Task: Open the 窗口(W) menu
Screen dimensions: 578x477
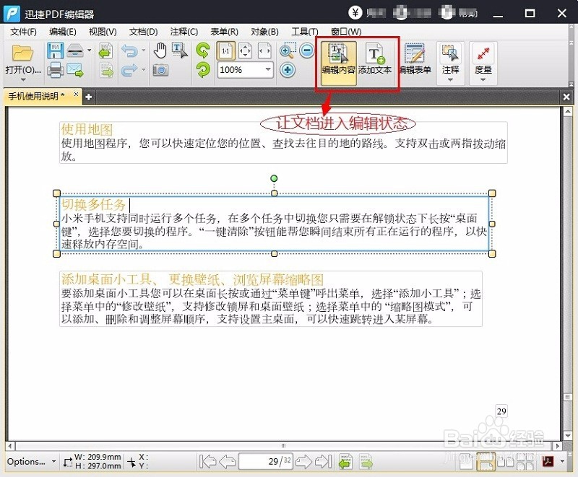Action: [346, 32]
